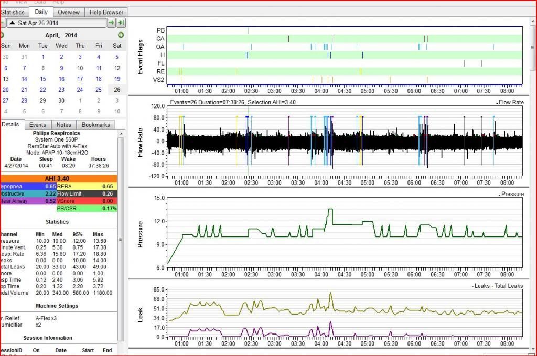
Task: Open the Overview tab
Action: coord(69,13)
